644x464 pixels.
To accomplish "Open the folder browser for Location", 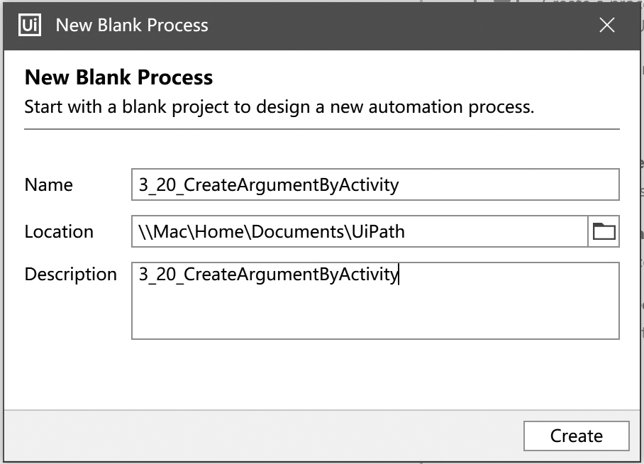I will (604, 231).
